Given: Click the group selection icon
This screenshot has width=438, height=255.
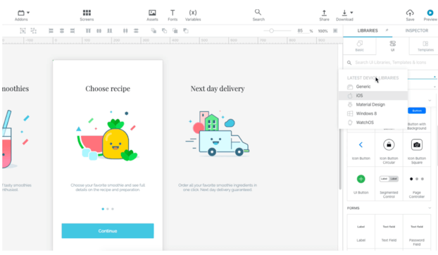Looking at the screenshot, I should click(23, 31).
